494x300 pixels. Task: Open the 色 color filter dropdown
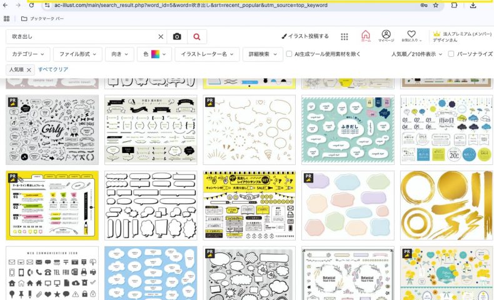154,54
